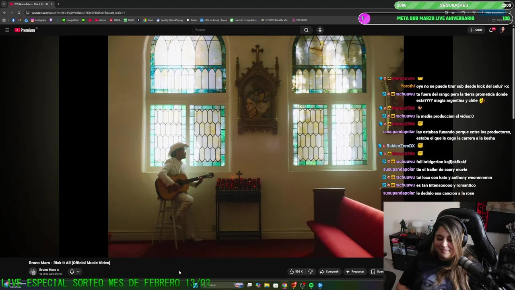The image size is (515, 290).
Task: Click Yorothi username in chat
Action: tap(408, 86)
